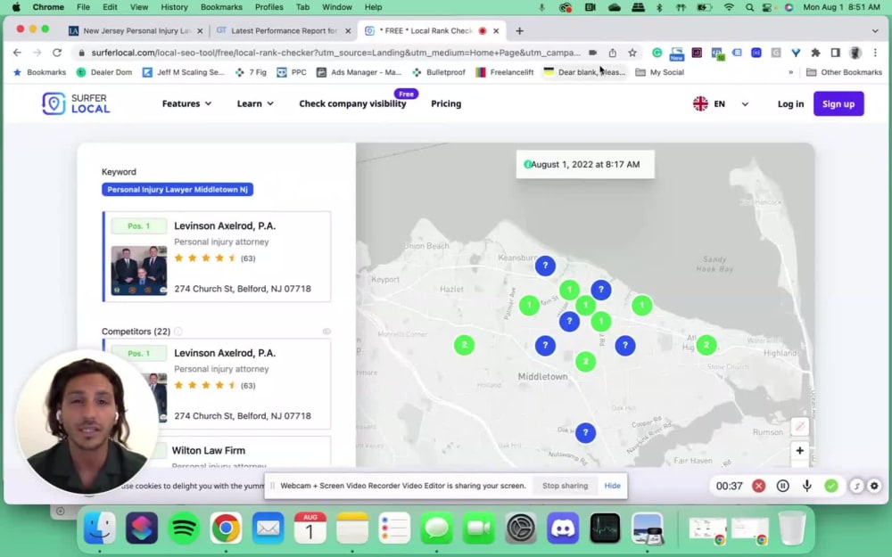Open the History menu

point(174,7)
